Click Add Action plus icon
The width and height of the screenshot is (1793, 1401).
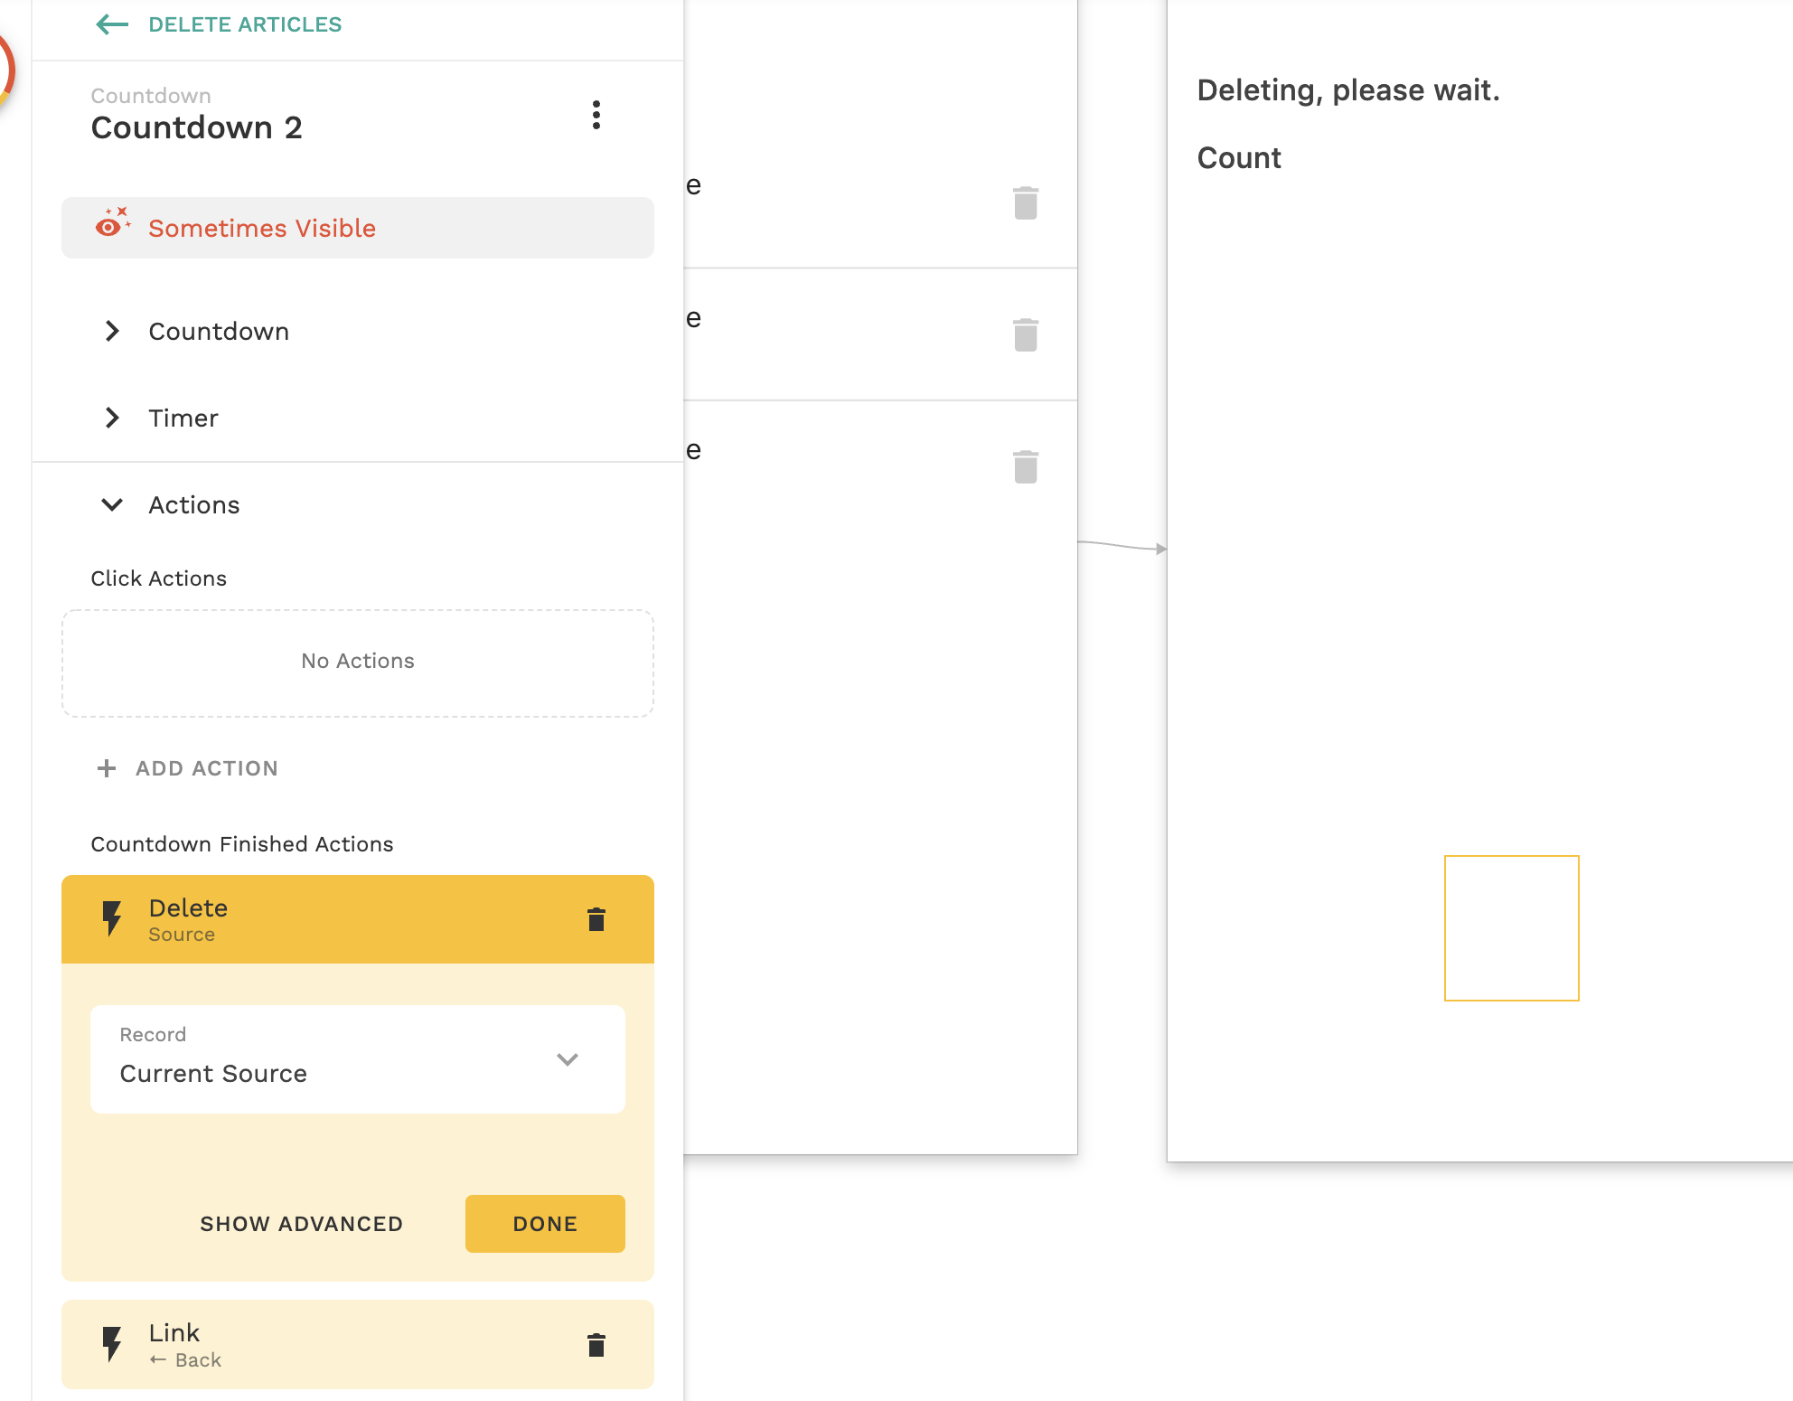click(x=107, y=768)
